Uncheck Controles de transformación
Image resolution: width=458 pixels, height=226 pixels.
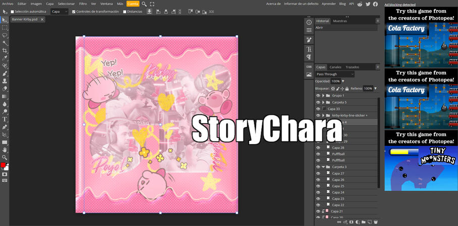coord(74,12)
